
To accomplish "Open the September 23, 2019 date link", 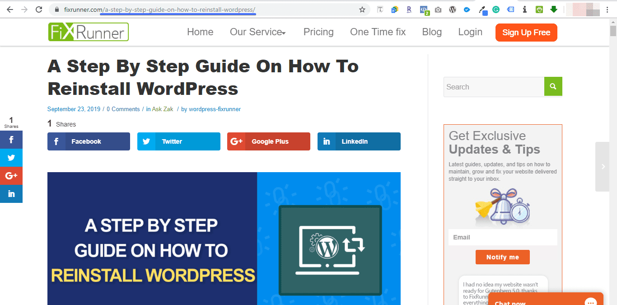I will (74, 109).
